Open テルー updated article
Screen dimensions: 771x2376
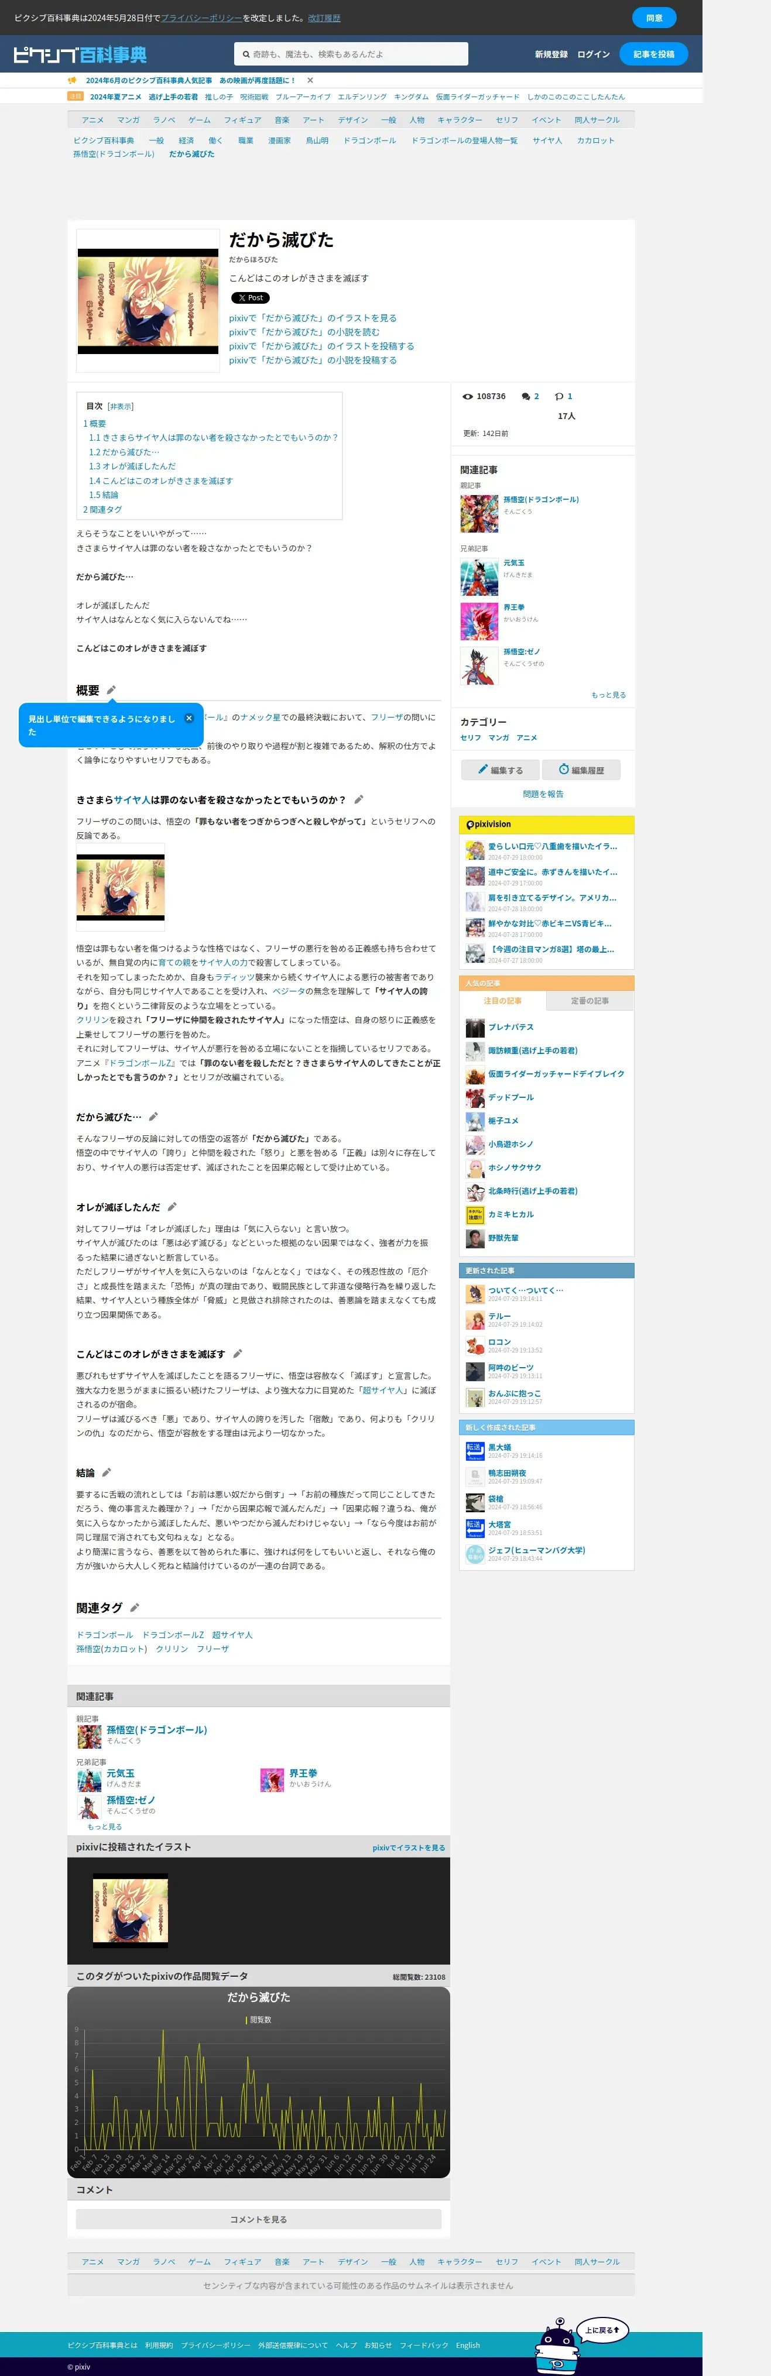click(499, 1316)
